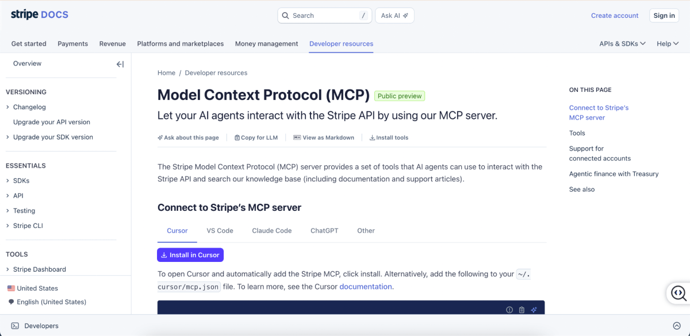This screenshot has height=336, width=690.
Task: Switch to the VS Code tab
Action: pos(220,231)
